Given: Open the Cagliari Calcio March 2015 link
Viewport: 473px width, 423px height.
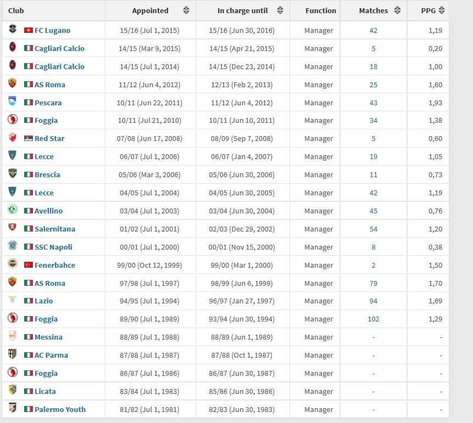Looking at the screenshot, I should coord(59,48).
